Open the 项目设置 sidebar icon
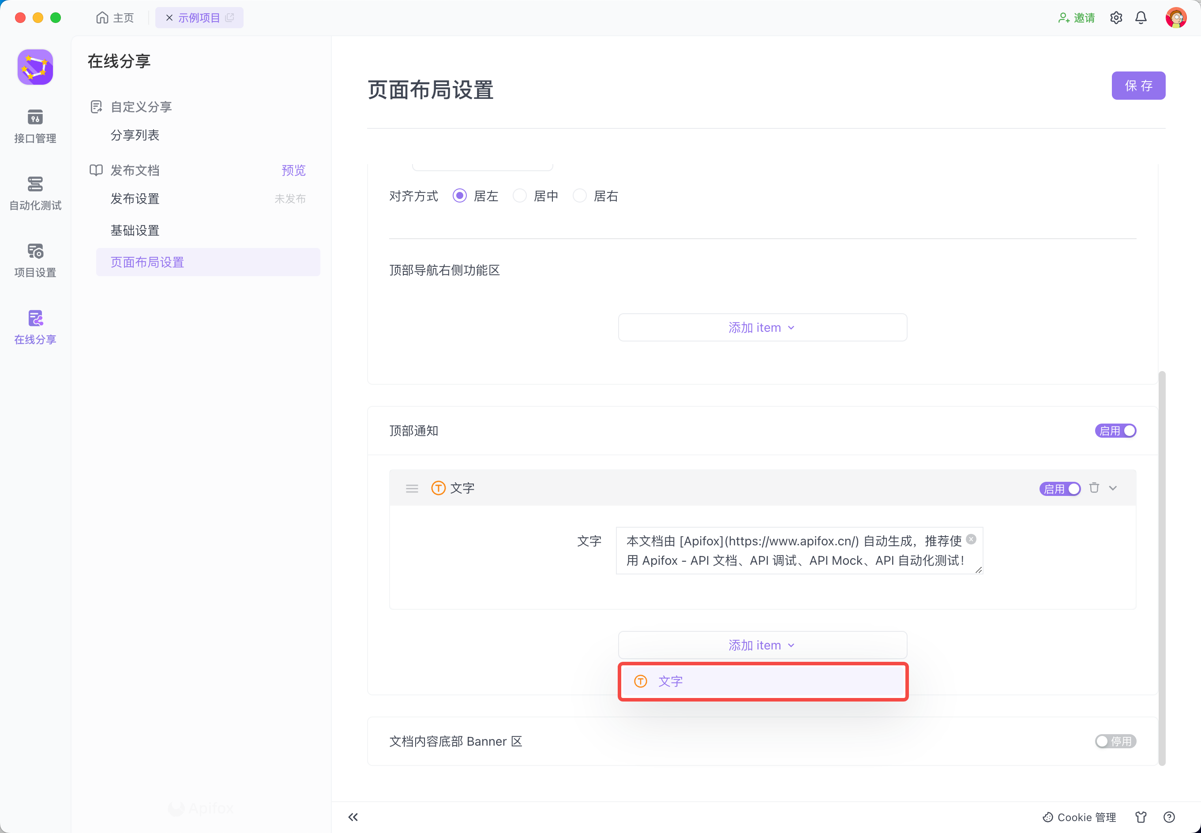The width and height of the screenshot is (1201, 833). [x=35, y=260]
